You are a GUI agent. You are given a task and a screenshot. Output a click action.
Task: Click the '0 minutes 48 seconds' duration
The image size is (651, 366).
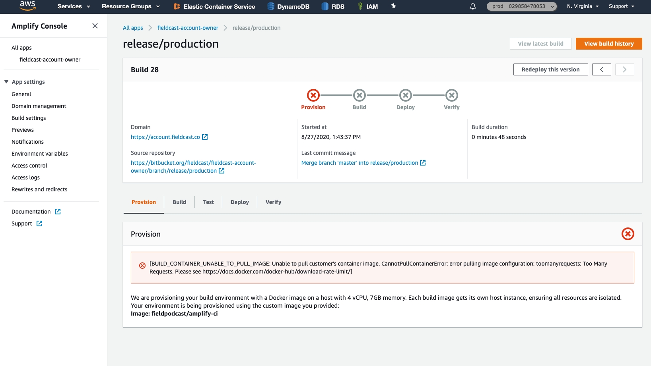click(499, 137)
